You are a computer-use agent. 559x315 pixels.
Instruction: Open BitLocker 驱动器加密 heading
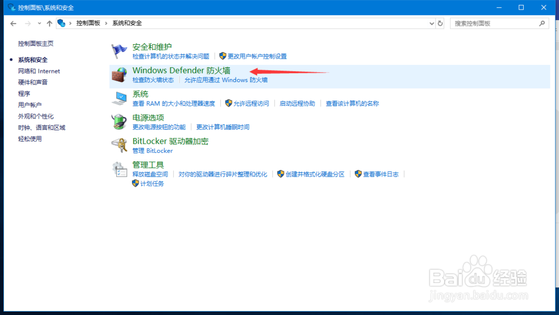pos(170,141)
